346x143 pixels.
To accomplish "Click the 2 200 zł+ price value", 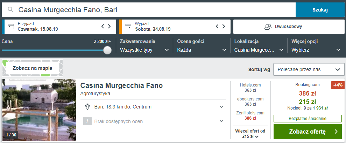I will coord(103,42).
